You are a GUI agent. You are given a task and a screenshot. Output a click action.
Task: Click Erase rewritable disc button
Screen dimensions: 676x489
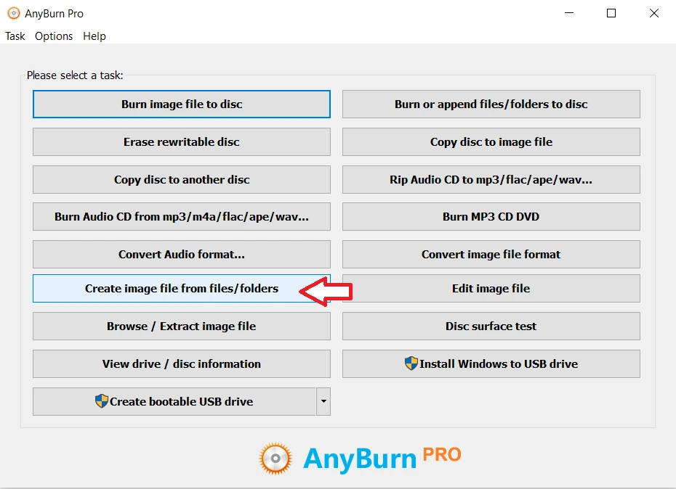coord(182,141)
